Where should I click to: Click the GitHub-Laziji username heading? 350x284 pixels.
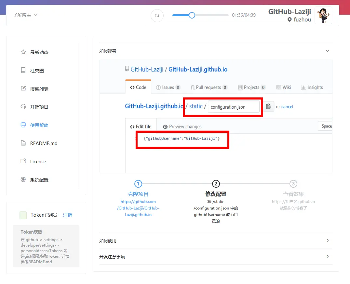coord(289,12)
